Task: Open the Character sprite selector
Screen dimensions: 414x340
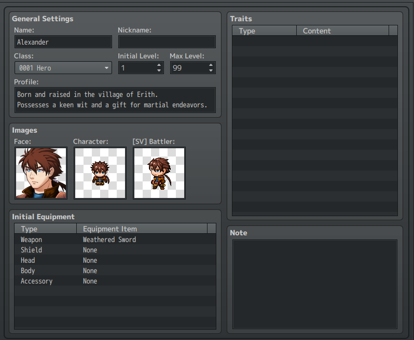Action: 100,173
